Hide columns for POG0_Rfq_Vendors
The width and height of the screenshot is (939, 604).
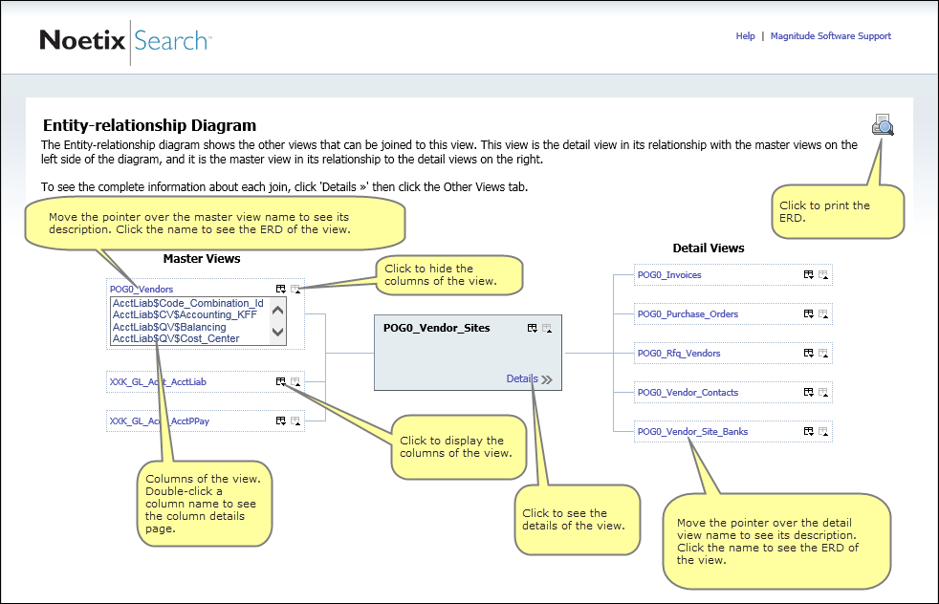823,354
